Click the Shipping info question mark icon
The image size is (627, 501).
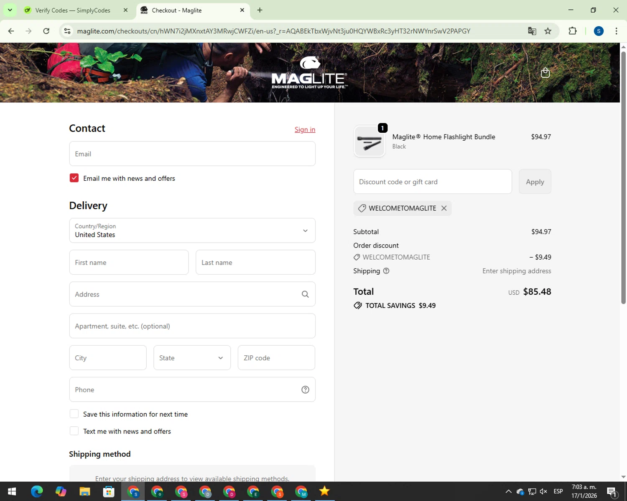pos(386,271)
